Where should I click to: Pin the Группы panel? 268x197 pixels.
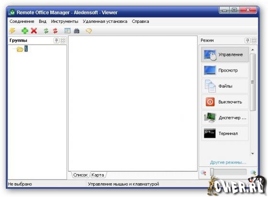coord(56,41)
